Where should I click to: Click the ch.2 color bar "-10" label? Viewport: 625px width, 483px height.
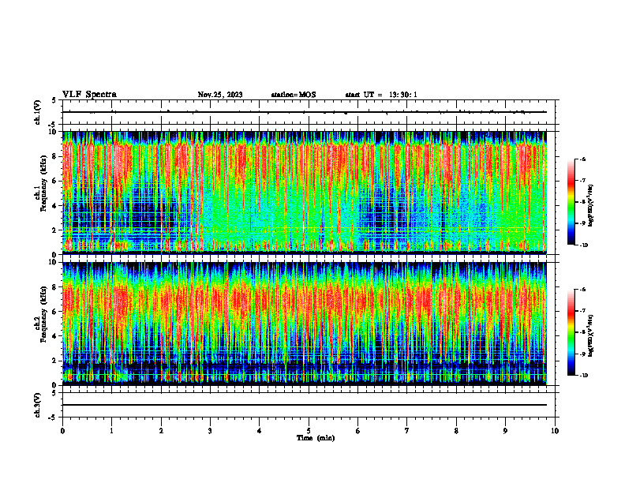point(584,376)
